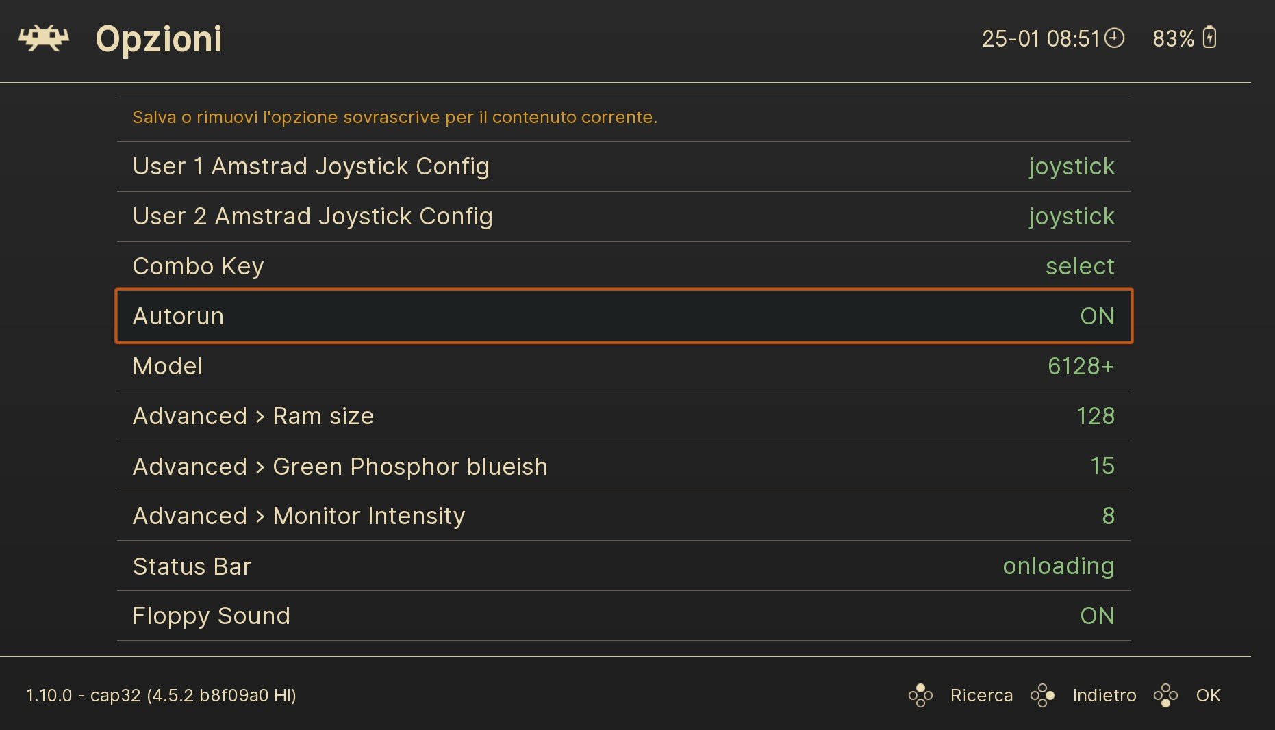Select Advanced Ram size entry

click(x=624, y=416)
